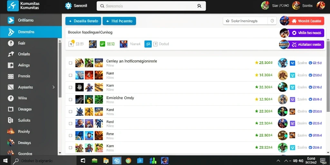Open the Windows Start menu
This screenshot has height=165, width=330.
click(5, 161)
